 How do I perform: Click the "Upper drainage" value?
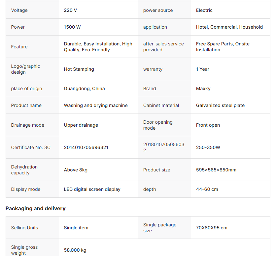tap(81, 125)
